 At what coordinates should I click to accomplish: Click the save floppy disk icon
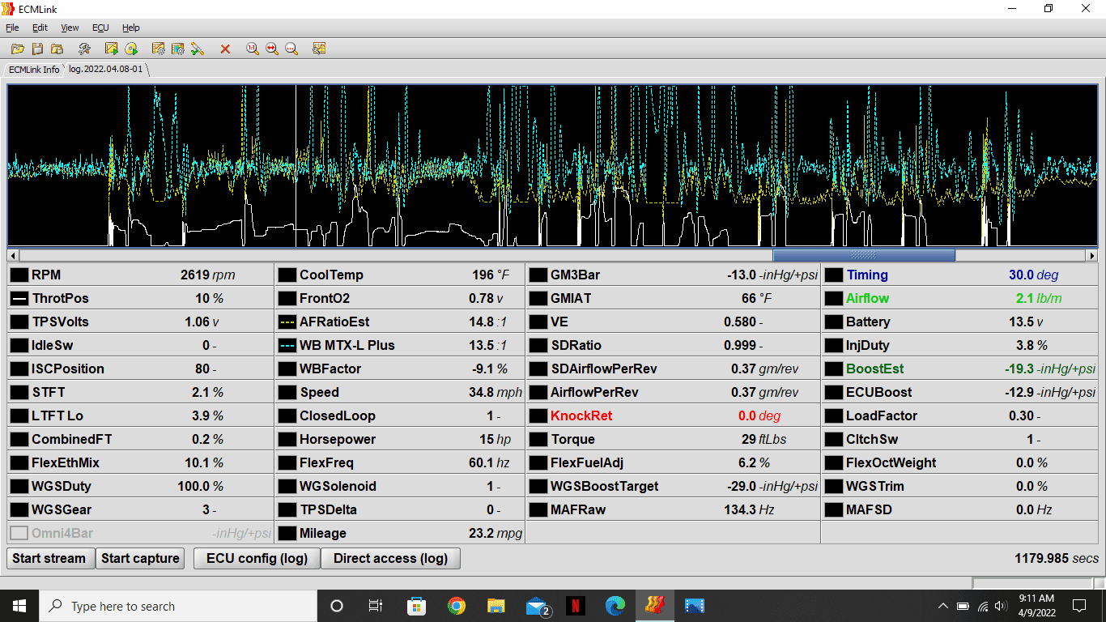click(37, 49)
